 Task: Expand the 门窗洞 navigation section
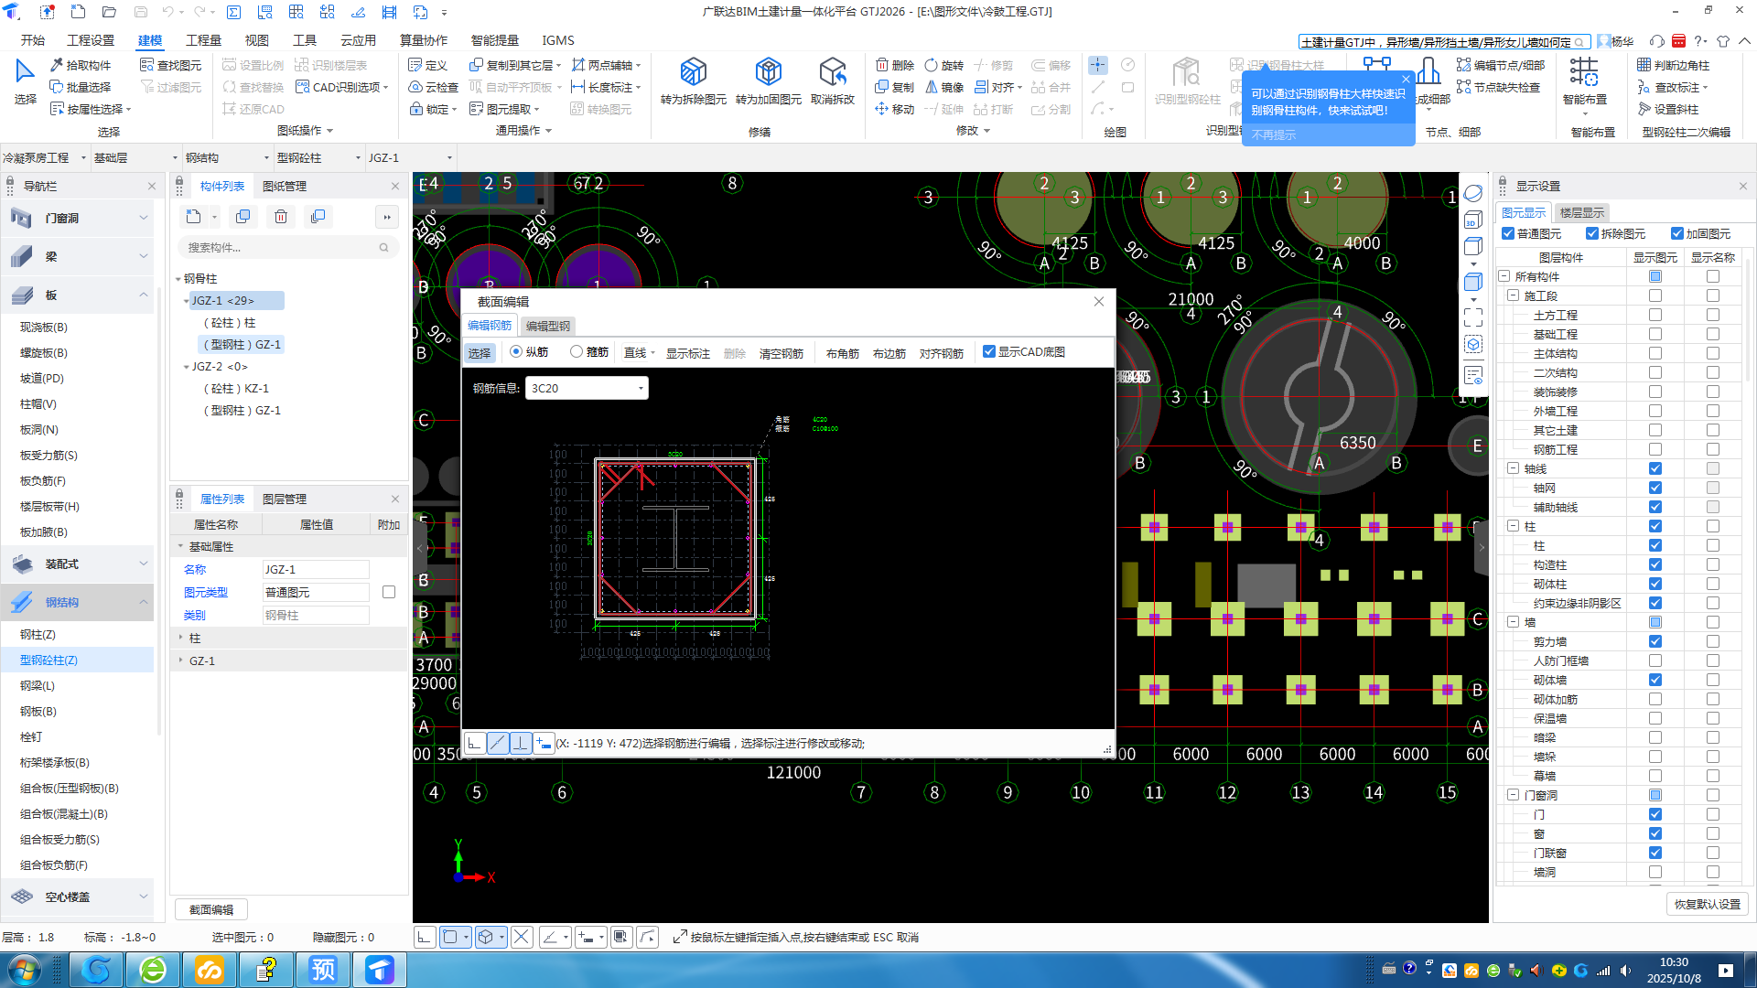coord(143,218)
